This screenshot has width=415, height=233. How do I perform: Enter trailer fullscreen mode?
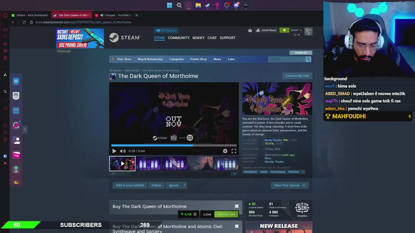234,151
